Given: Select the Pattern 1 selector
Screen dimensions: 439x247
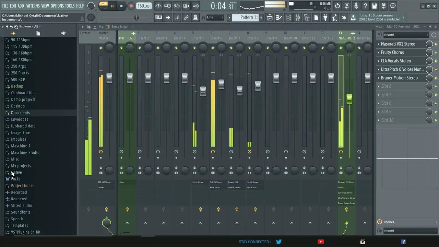Looking at the screenshot, I should [x=245, y=17].
